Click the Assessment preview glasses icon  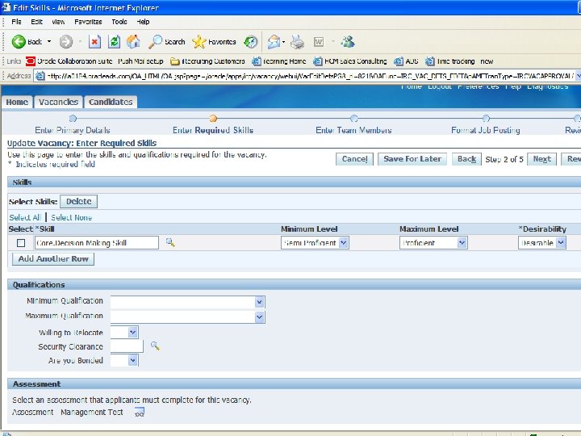pos(140,412)
